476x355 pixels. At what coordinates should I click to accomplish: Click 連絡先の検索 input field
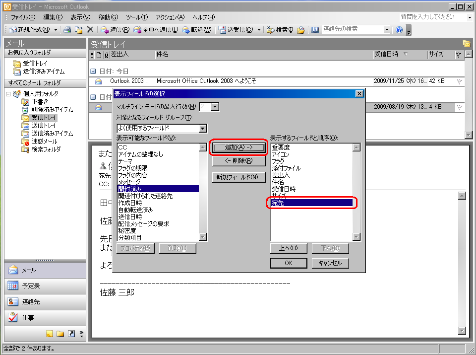pyautogui.click(x=353, y=29)
